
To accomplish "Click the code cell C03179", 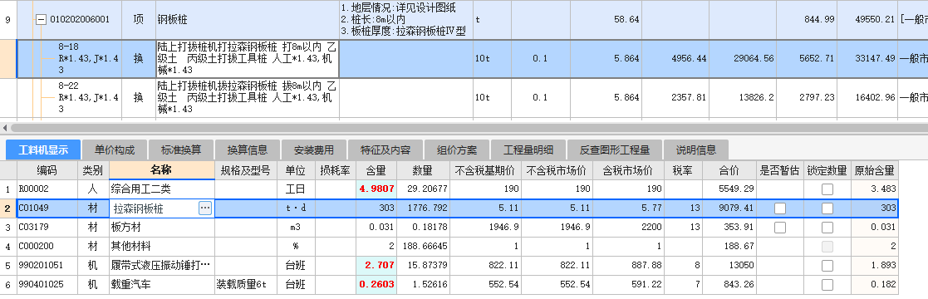I will click(47, 228).
